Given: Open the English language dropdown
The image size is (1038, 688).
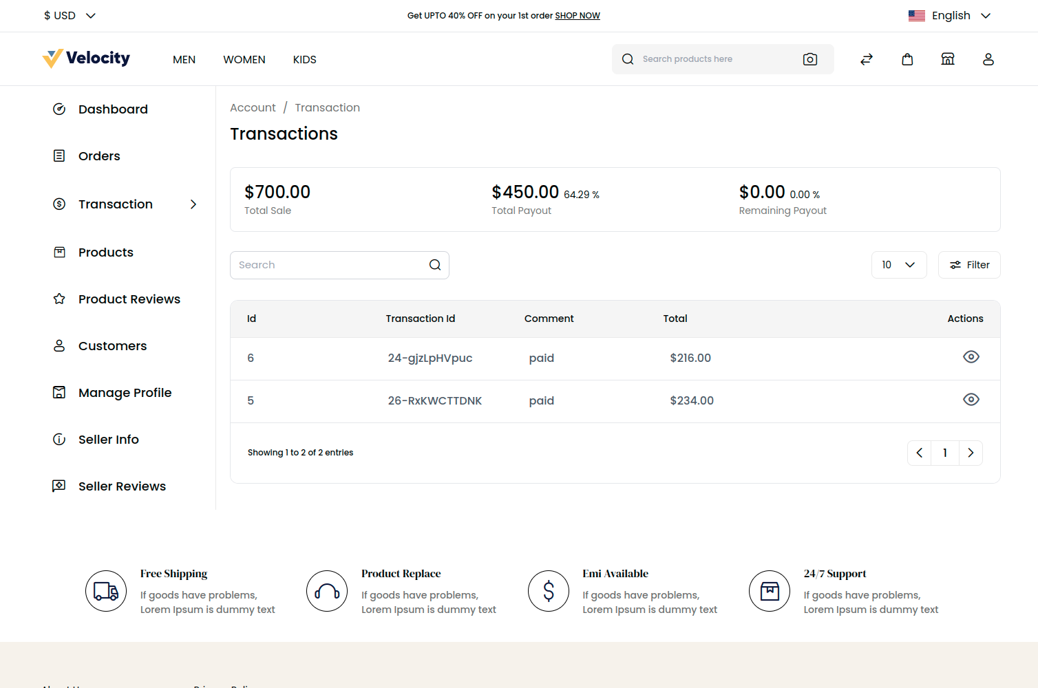Looking at the screenshot, I should click(x=950, y=16).
